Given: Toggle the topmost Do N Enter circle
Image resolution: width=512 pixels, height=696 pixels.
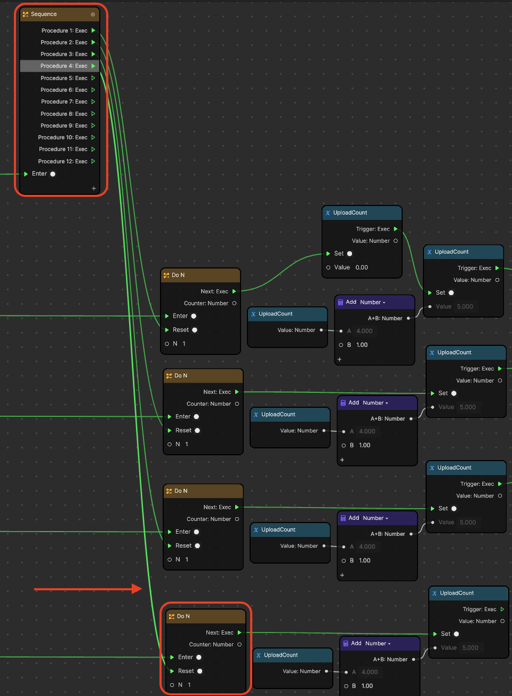Looking at the screenshot, I should 194,316.
